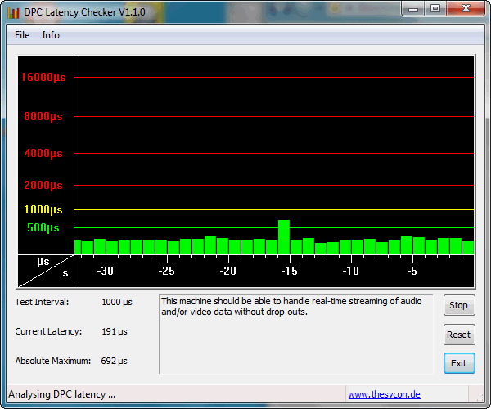Click the DPC Latency Checker title bar icon
The image size is (491, 409).
[x=13, y=12]
